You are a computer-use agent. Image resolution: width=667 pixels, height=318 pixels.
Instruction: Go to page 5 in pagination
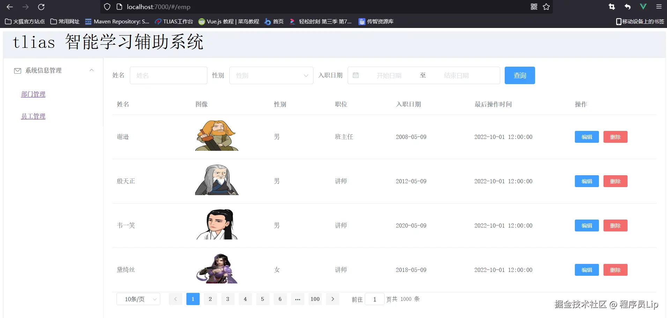point(263,299)
